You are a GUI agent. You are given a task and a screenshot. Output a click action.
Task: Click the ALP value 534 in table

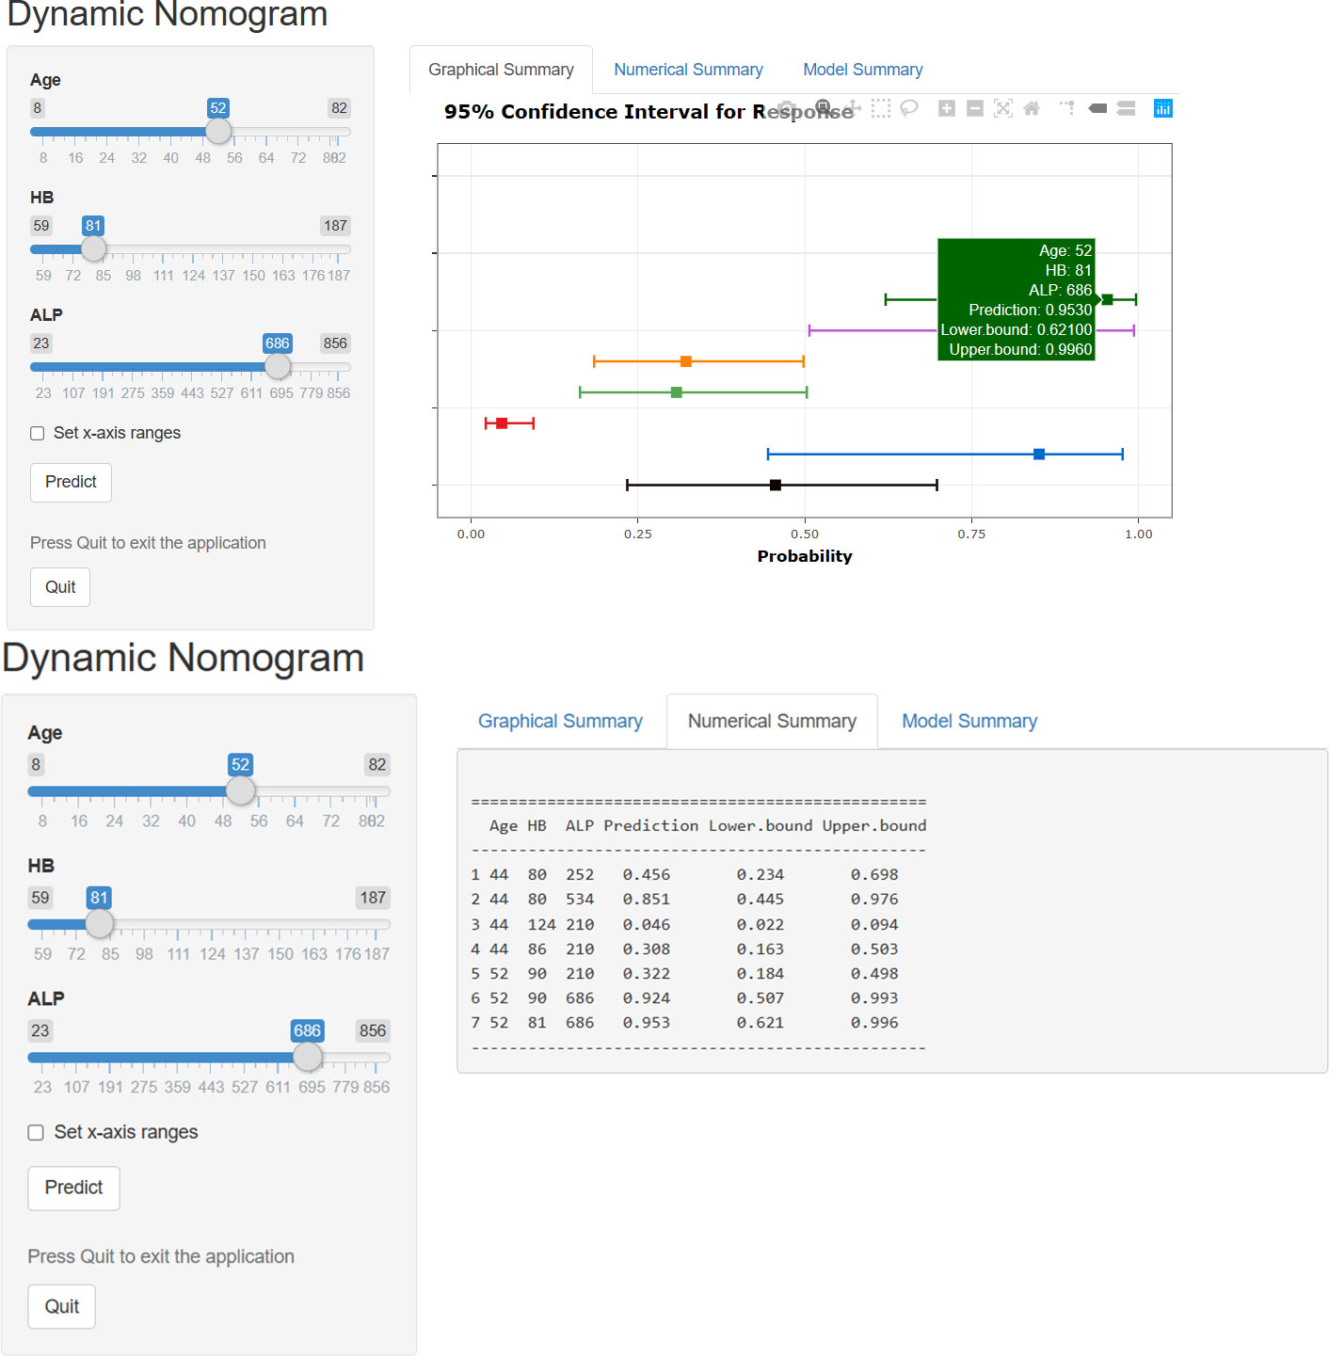[x=580, y=900]
